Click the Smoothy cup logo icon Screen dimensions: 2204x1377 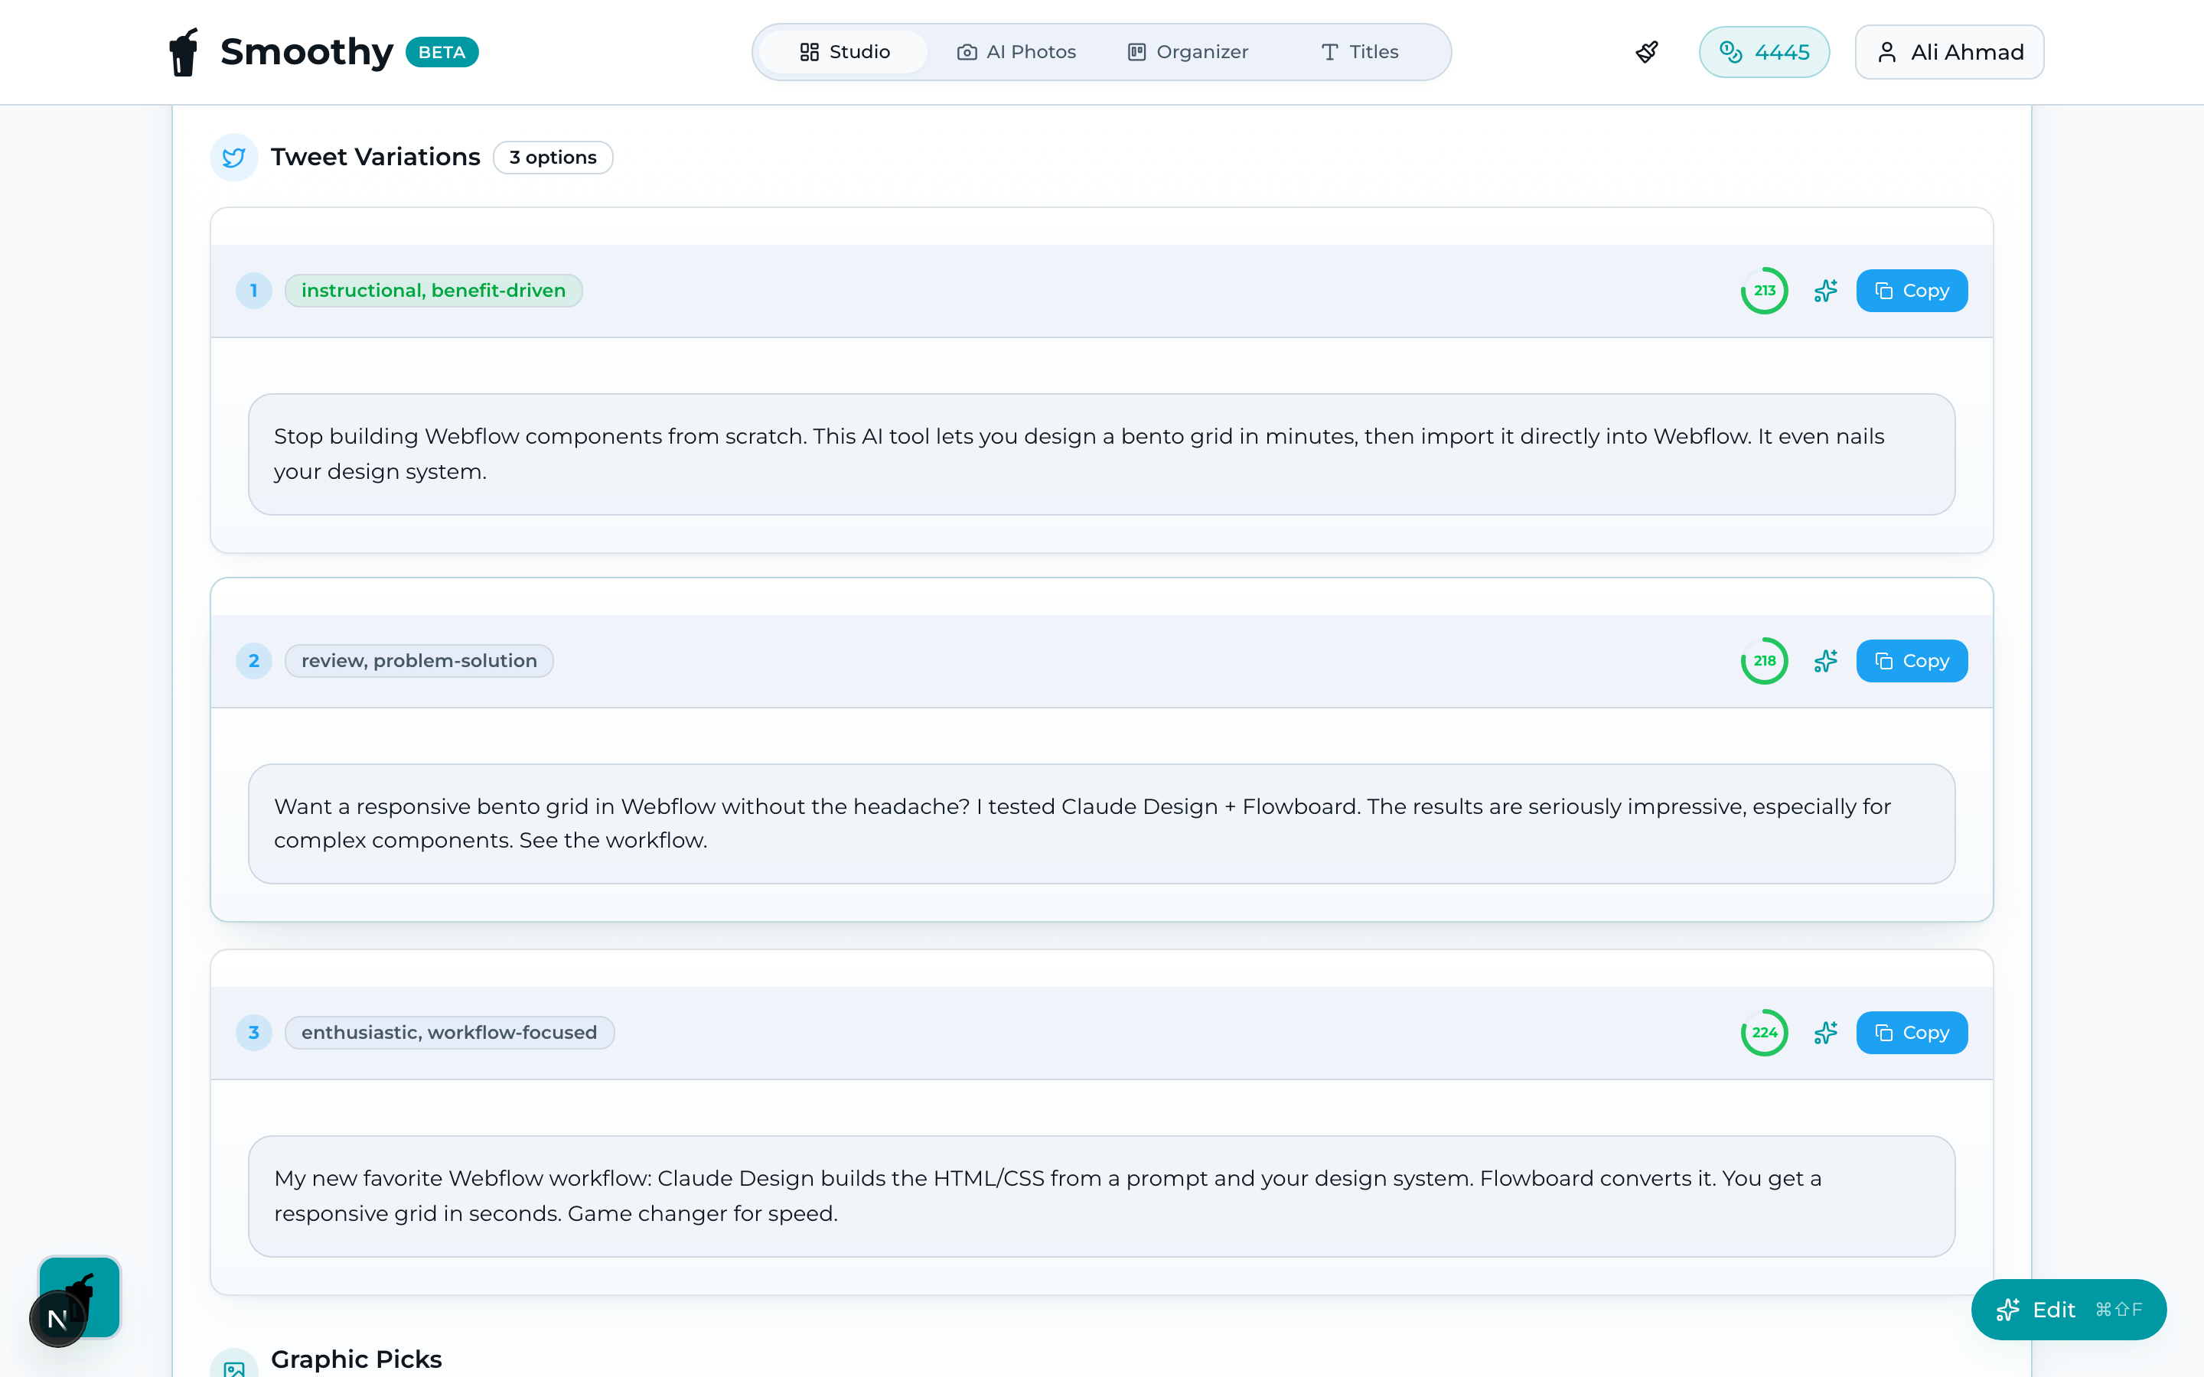(184, 52)
